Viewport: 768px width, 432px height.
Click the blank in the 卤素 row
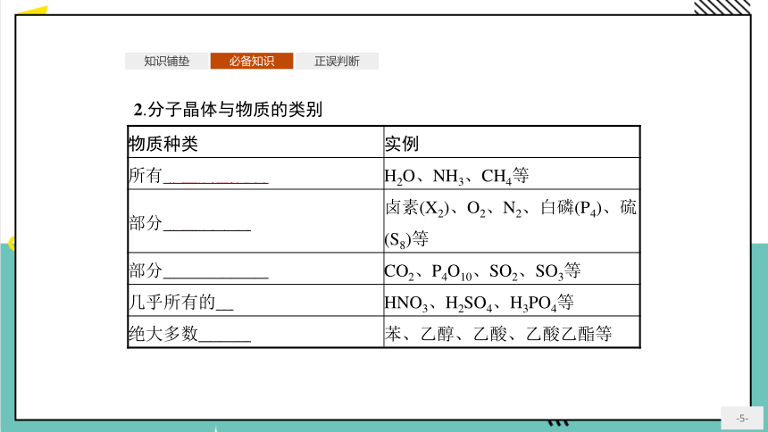click(x=206, y=224)
